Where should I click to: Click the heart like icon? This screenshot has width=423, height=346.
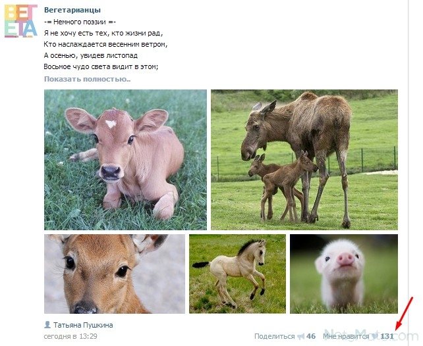click(x=375, y=336)
